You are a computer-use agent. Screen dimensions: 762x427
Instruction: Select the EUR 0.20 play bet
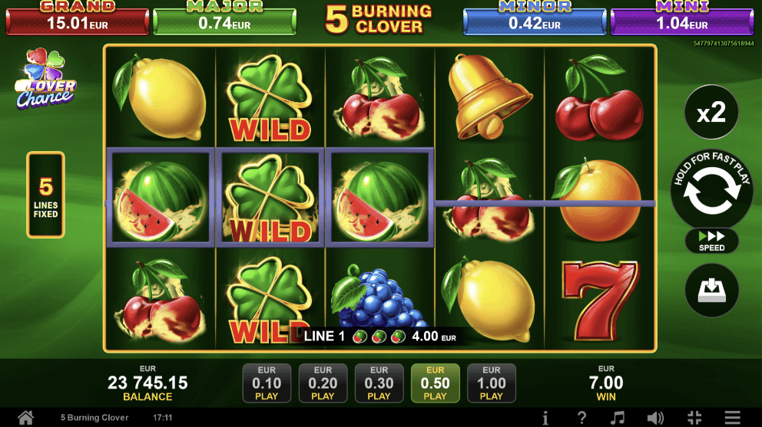[x=323, y=383]
